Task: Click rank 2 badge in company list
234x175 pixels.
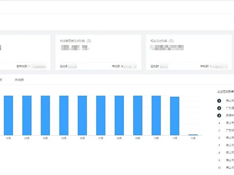Action: tap(219, 108)
